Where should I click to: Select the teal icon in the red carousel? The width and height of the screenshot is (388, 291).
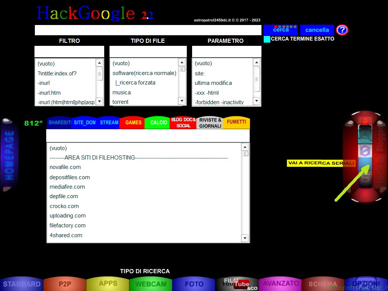[x=365, y=137]
